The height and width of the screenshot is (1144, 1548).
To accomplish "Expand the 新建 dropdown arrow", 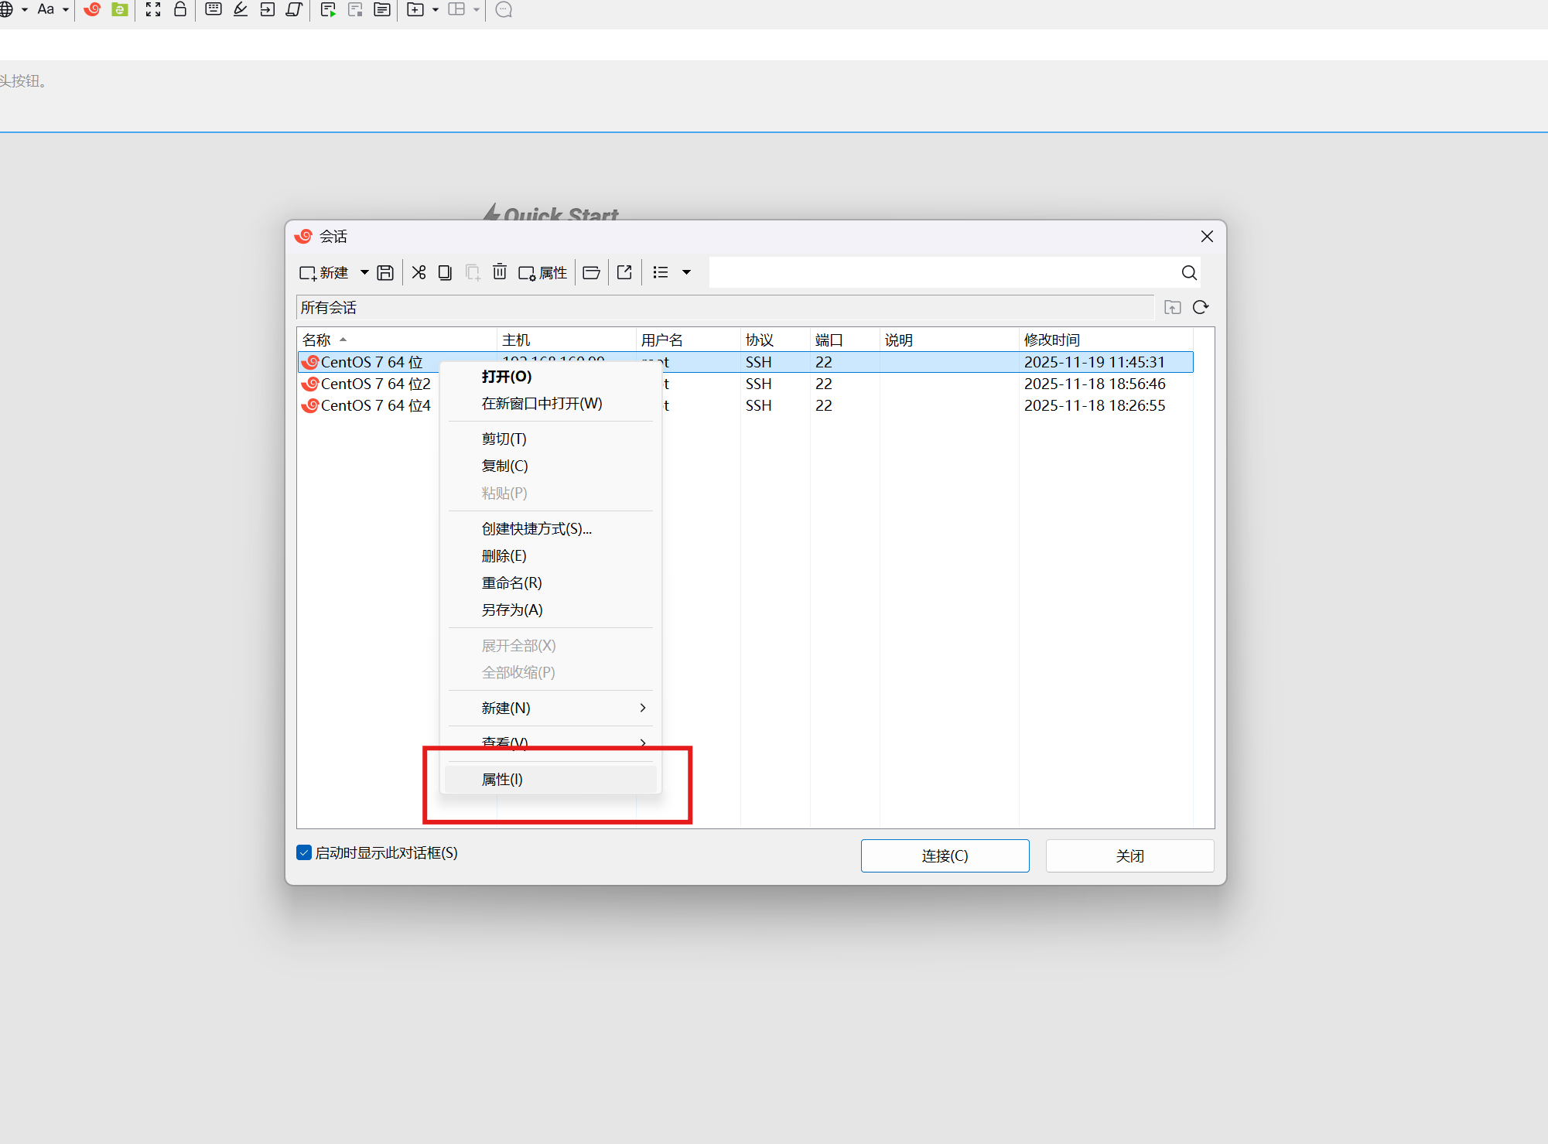I will [364, 272].
